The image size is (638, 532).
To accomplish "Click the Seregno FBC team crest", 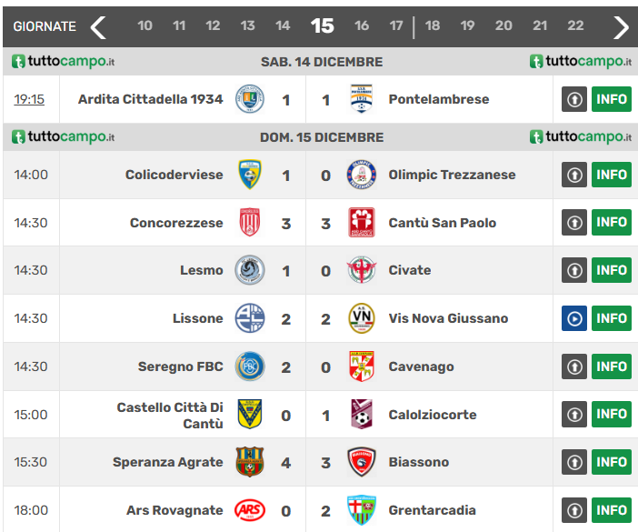I will click(x=250, y=366).
